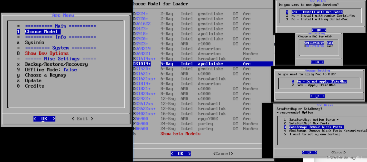Click Cancel in Choose Model dialog
Viewport: 367px width, 162px height.
coord(223,154)
